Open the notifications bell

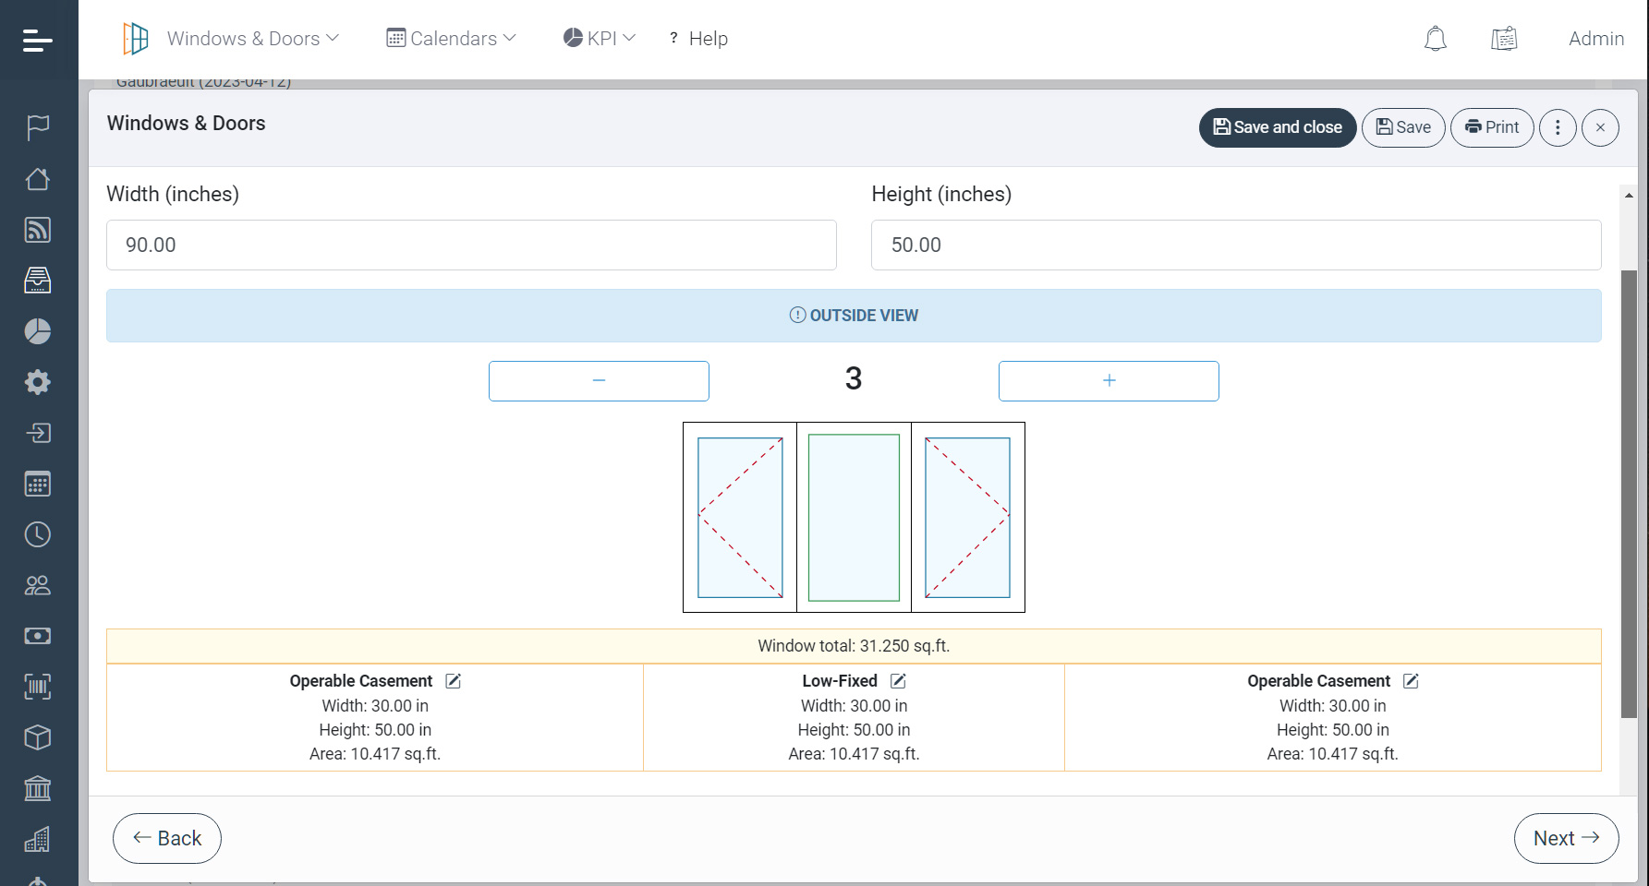[x=1435, y=39]
